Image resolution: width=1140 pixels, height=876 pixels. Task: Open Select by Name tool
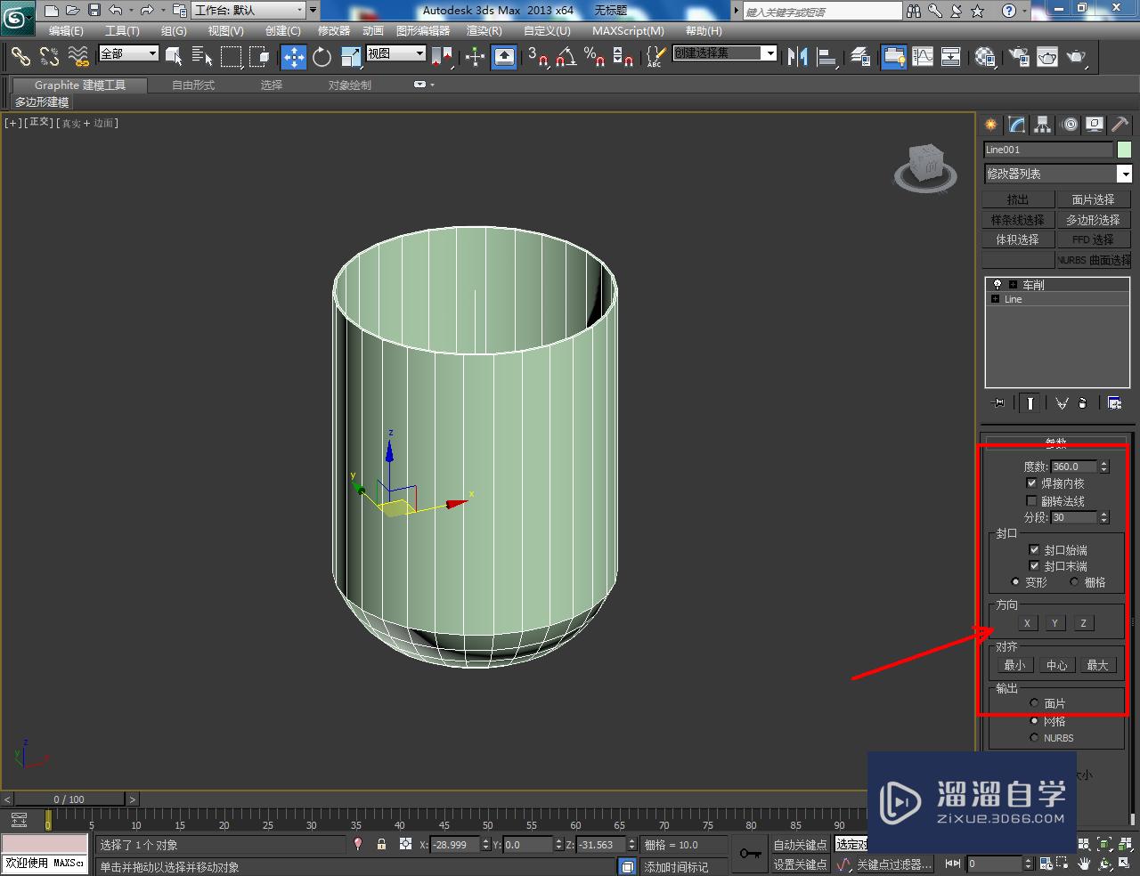point(202,57)
